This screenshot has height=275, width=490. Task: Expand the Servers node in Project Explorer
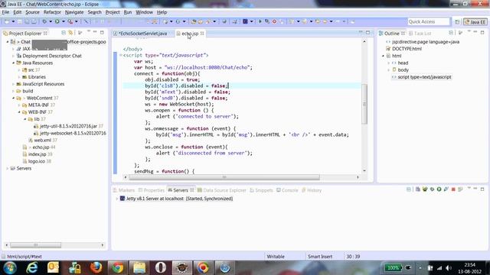coord(7,168)
